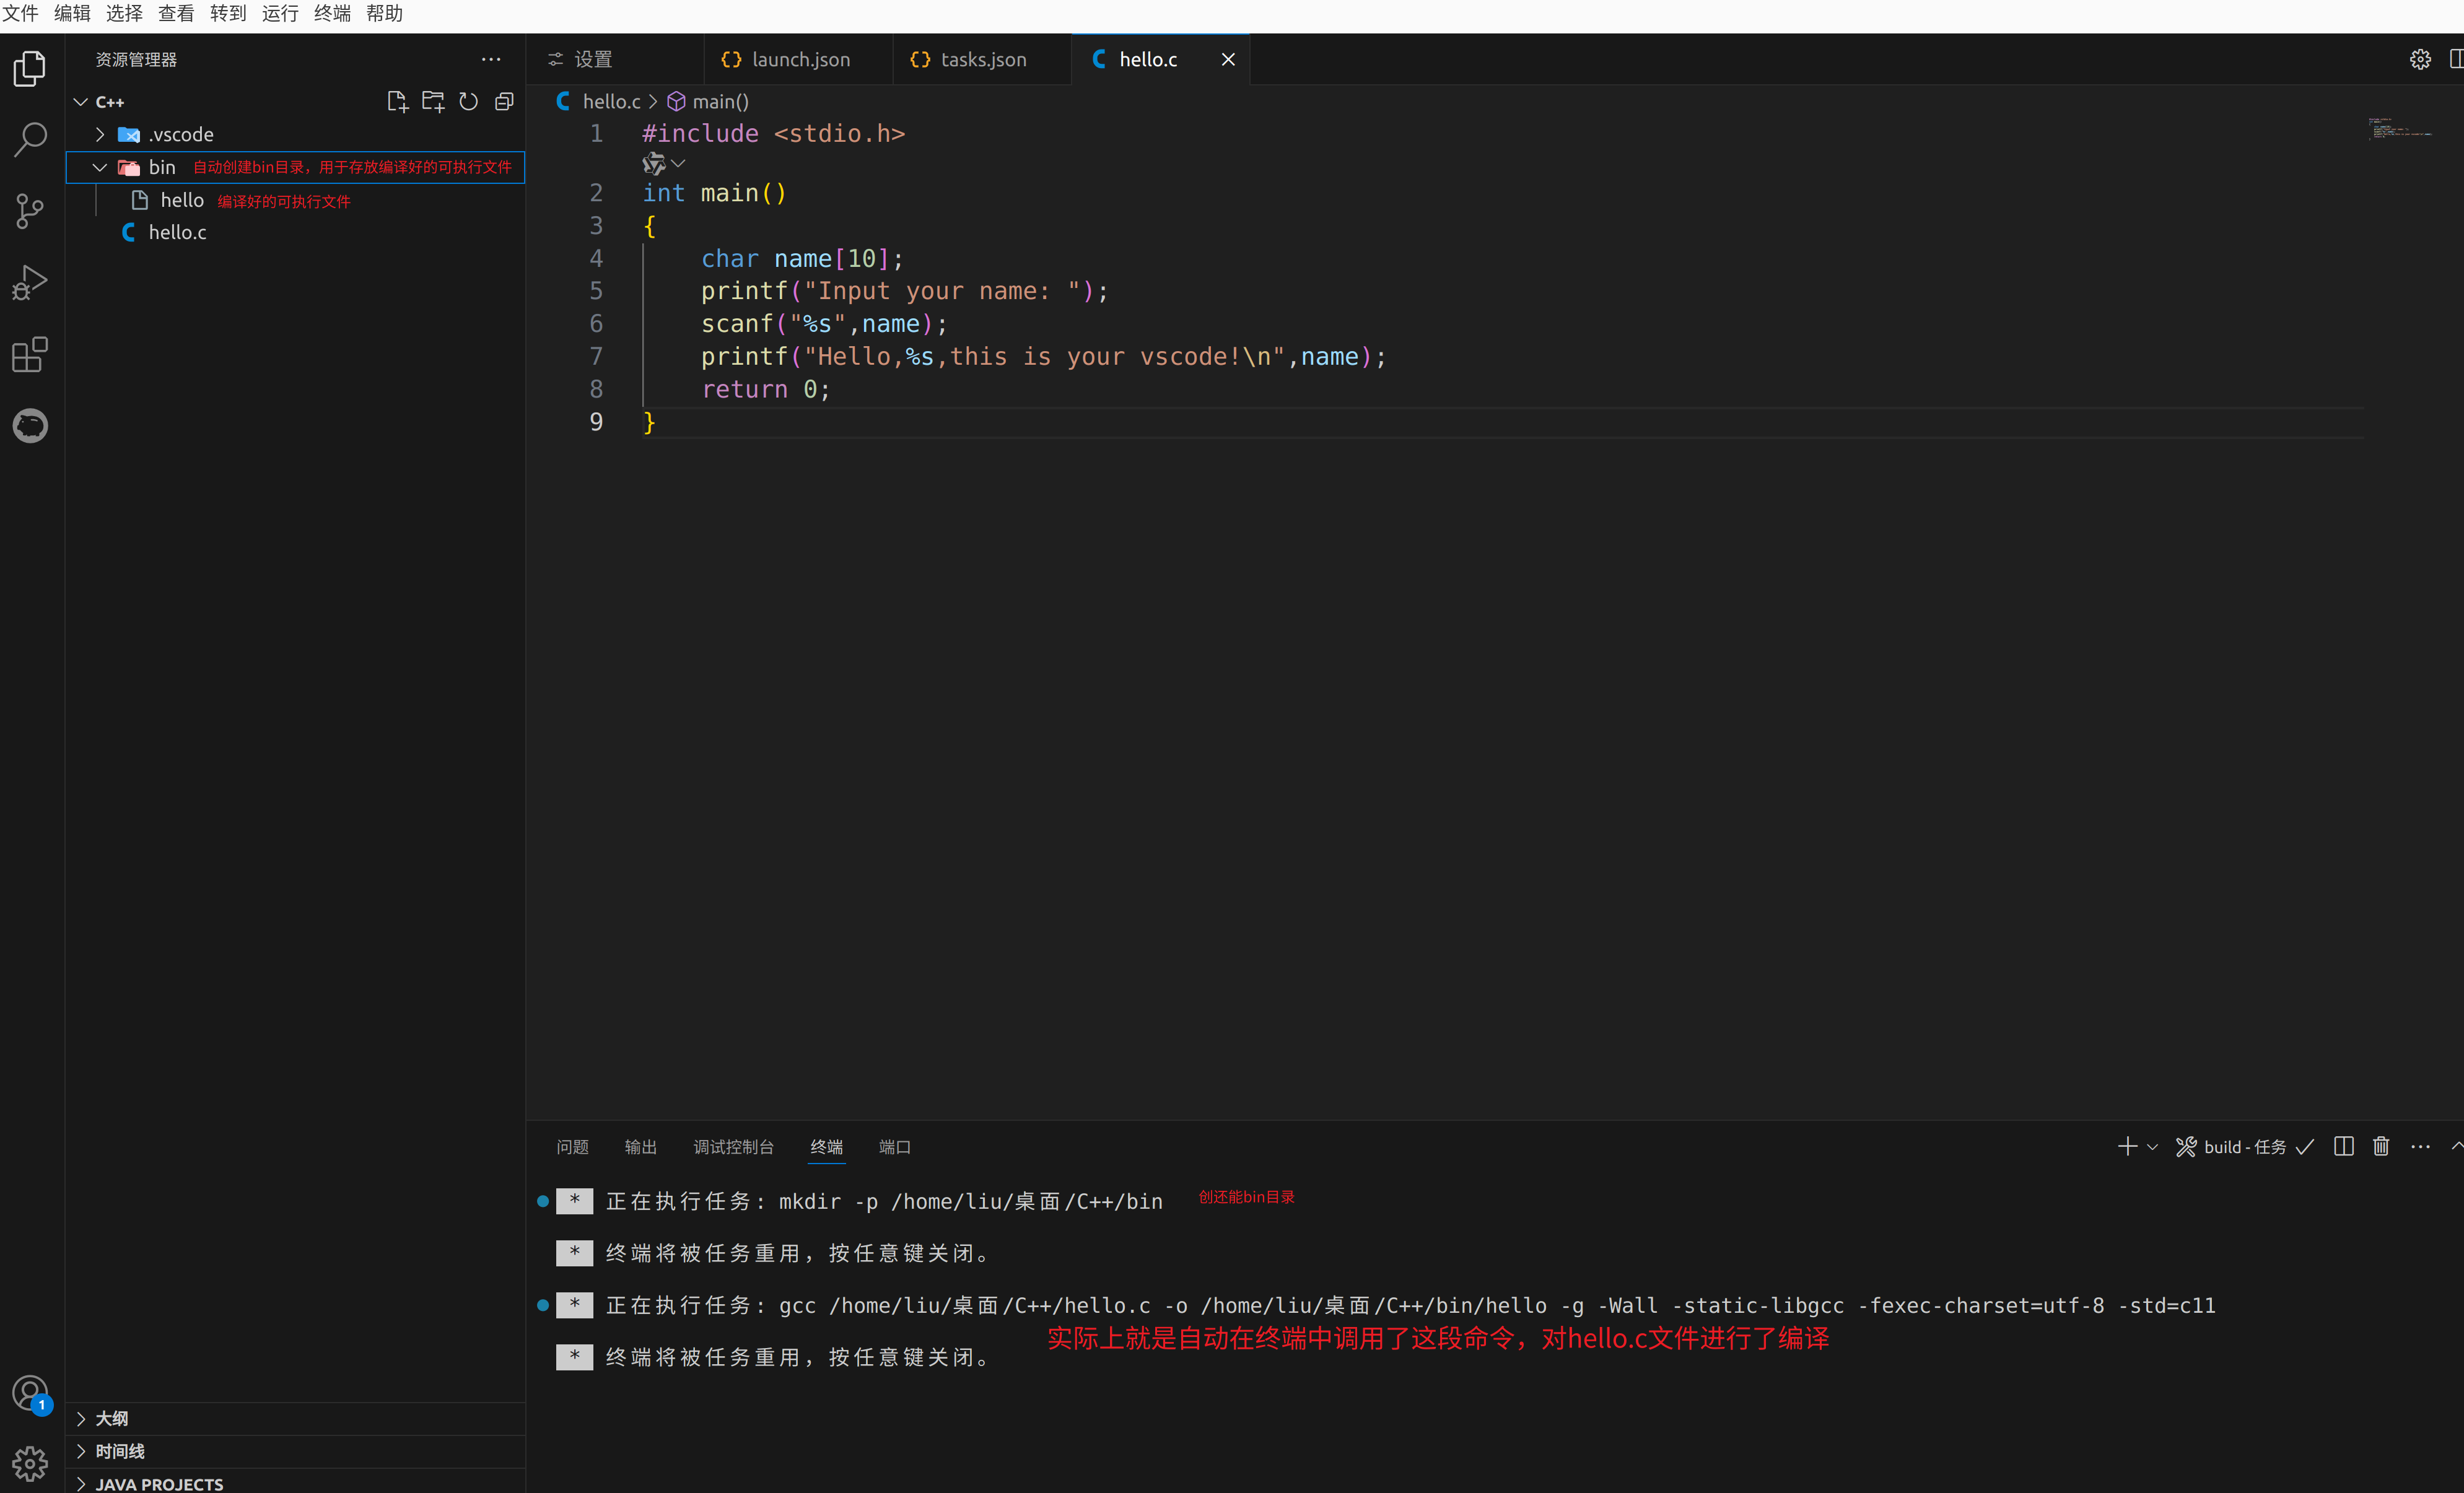Open the Extensions view
Image resolution: width=2464 pixels, height=1493 pixels.
[30, 354]
